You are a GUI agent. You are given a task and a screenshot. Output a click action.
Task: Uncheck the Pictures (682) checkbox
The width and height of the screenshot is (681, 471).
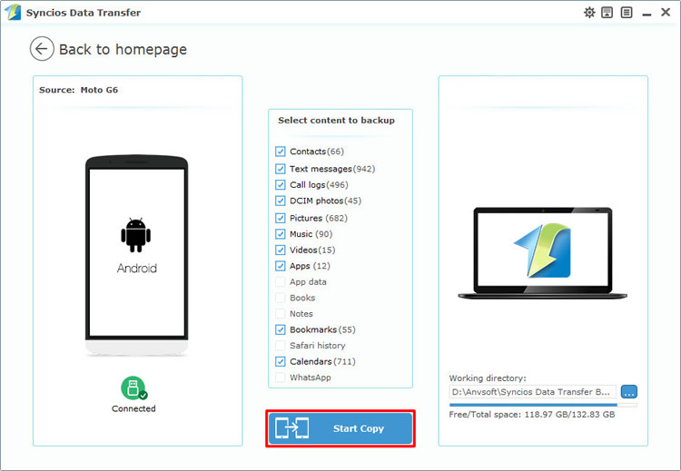point(281,218)
